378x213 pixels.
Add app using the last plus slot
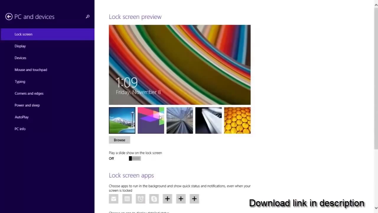pos(194,199)
